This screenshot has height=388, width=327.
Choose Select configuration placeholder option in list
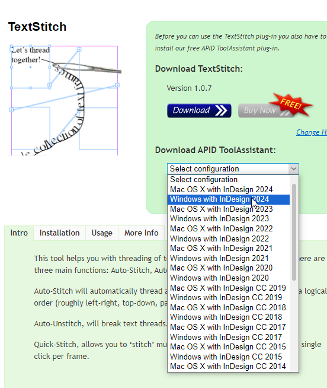(x=229, y=179)
